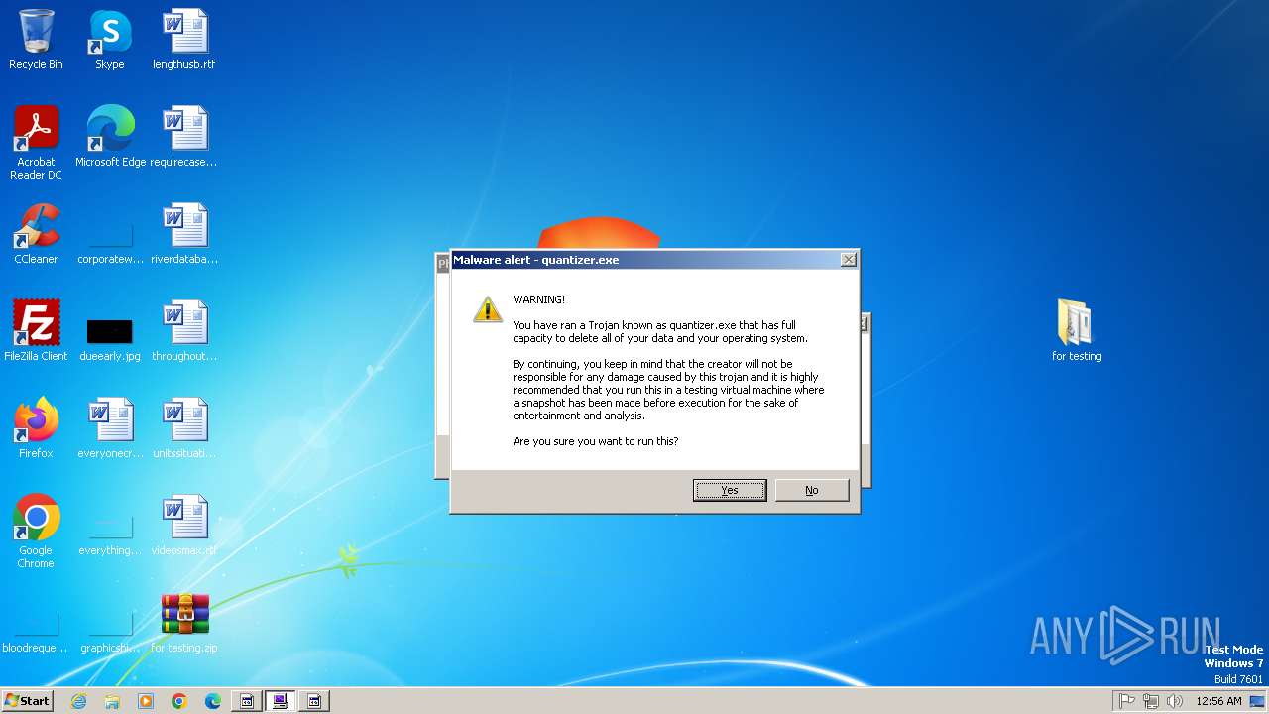1269x714 pixels.
Task: Launch Edge from the taskbar
Action: [x=213, y=701]
